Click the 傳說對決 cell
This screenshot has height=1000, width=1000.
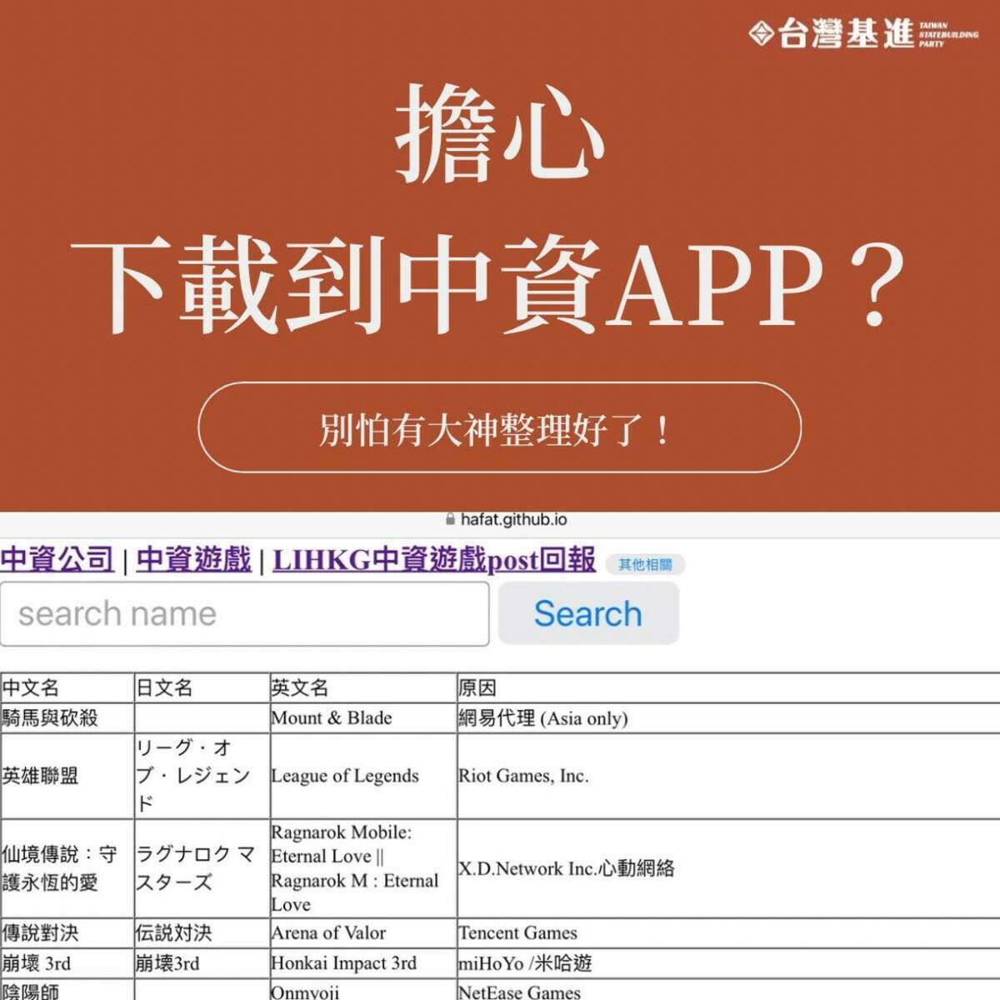(x=67, y=933)
